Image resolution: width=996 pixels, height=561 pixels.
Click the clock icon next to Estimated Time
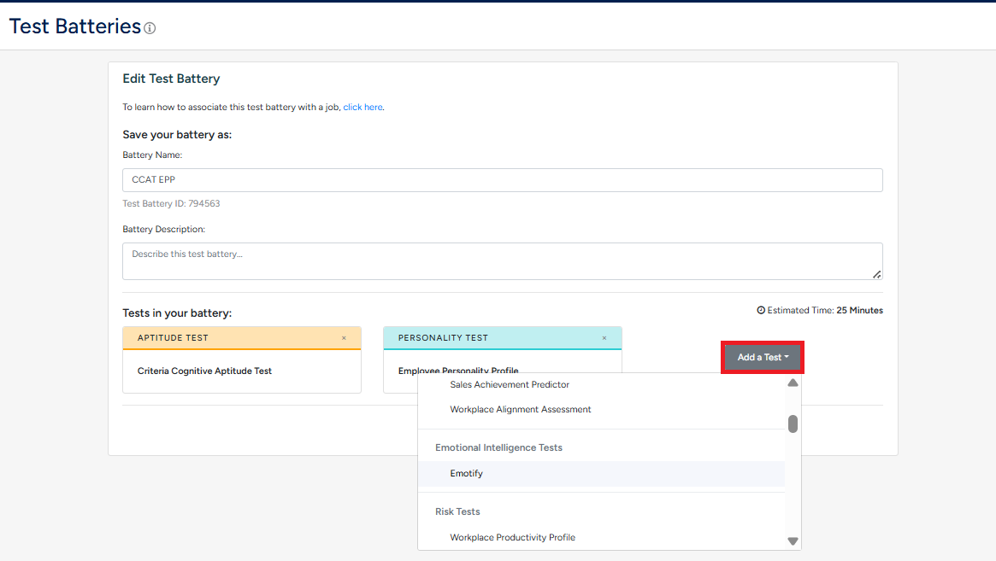(x=761, y=310)
